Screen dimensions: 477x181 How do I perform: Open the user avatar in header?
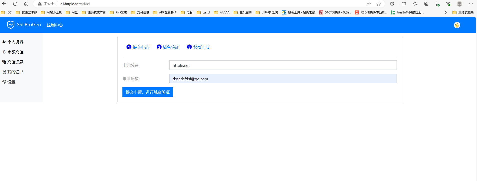457,25
